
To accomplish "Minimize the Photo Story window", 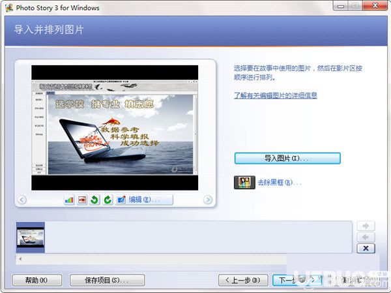I will pyautogui.click(x=341, y=6).
